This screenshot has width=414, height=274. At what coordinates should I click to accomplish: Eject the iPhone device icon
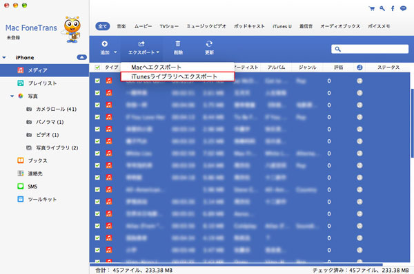click(82, 57)
